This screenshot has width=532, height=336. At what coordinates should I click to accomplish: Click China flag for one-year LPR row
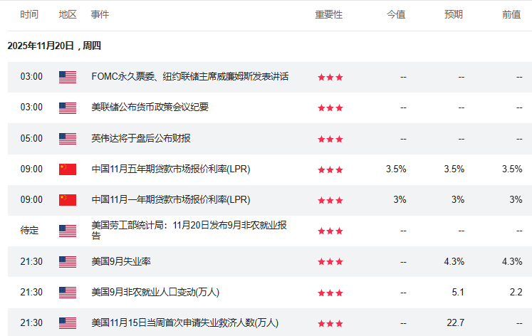68,200
